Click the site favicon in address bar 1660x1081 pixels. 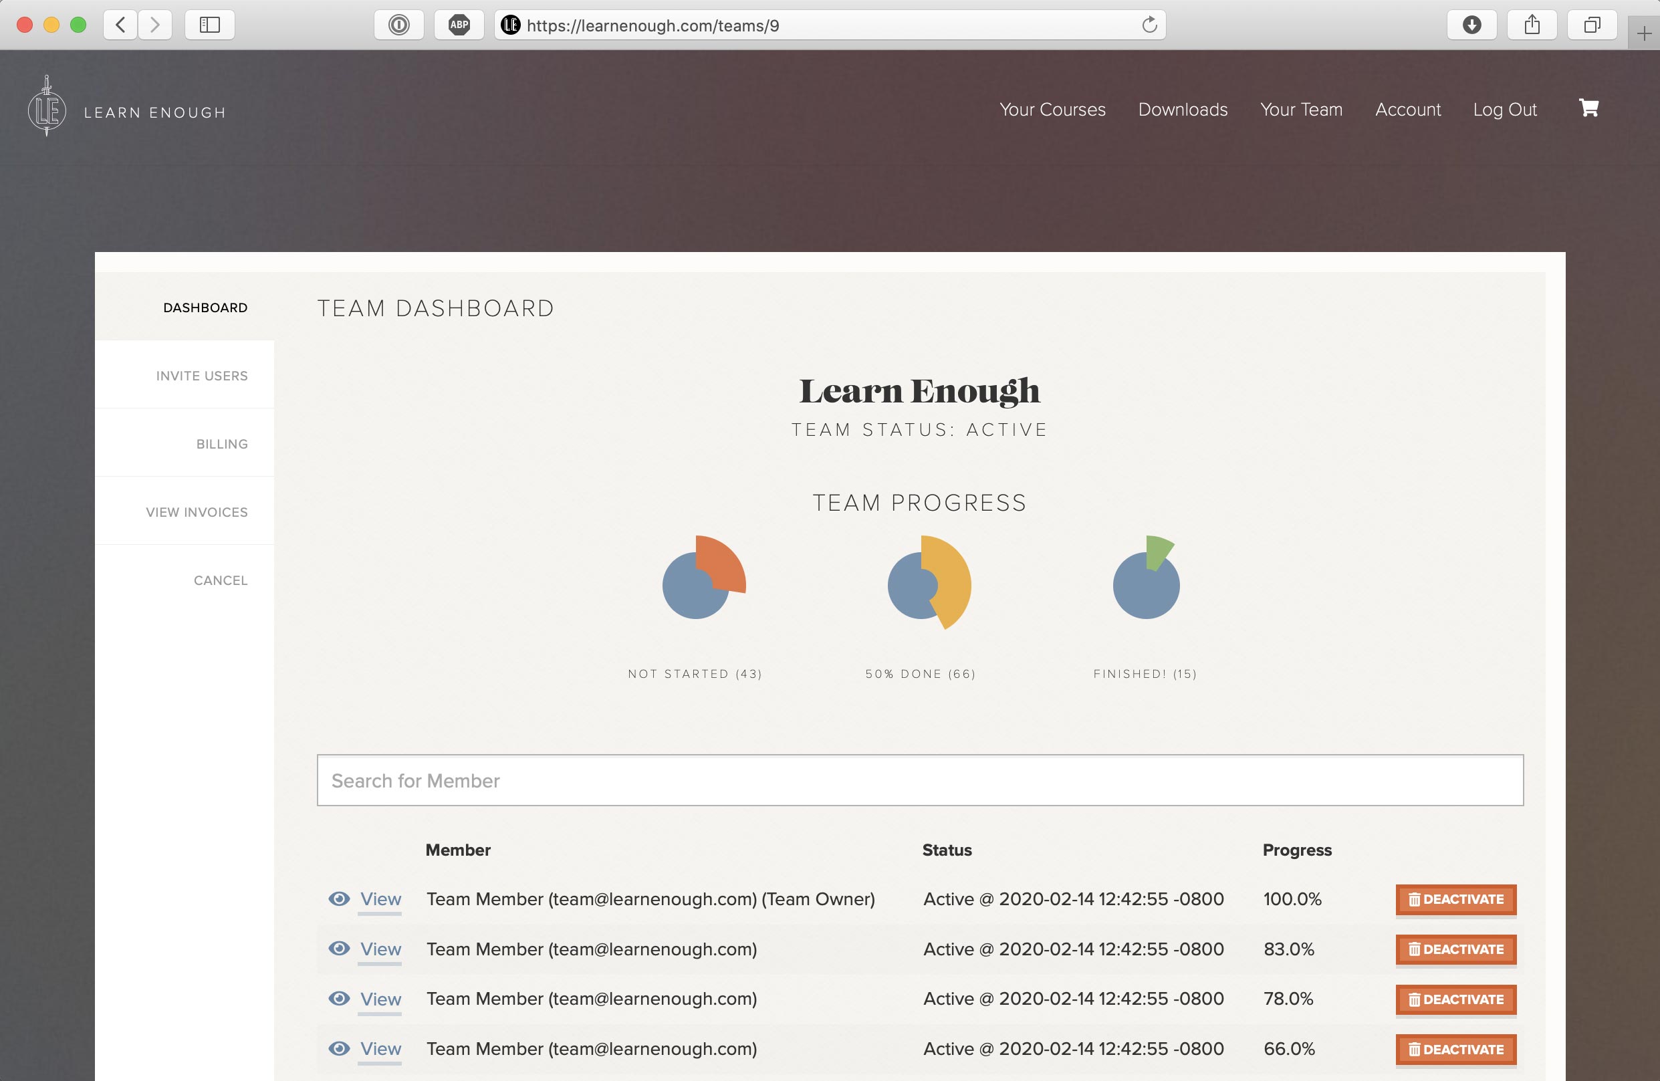click(511, 25)
